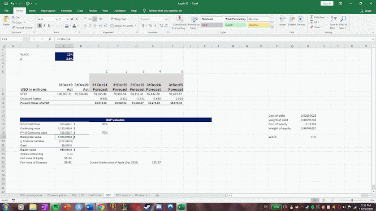Image resolution: width=376 pixels, height=211 pixels.
Task: Switch to the Cash Flow sheet tab
Action: tap(95, 195)
